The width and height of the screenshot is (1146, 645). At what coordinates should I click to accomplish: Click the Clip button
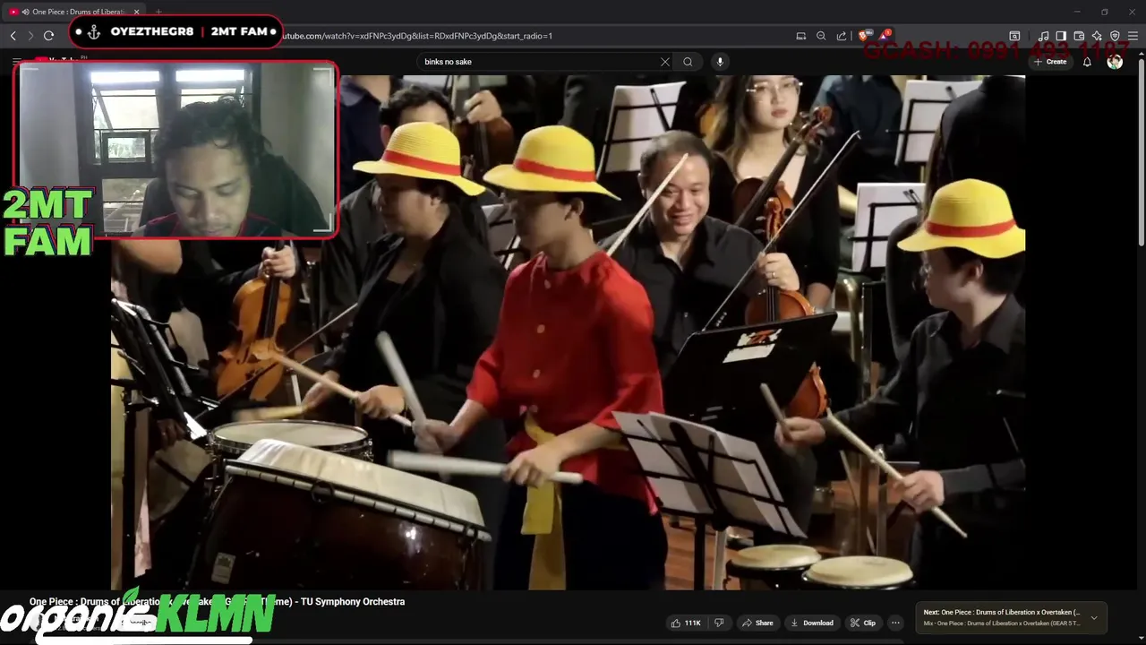point(863,623)
